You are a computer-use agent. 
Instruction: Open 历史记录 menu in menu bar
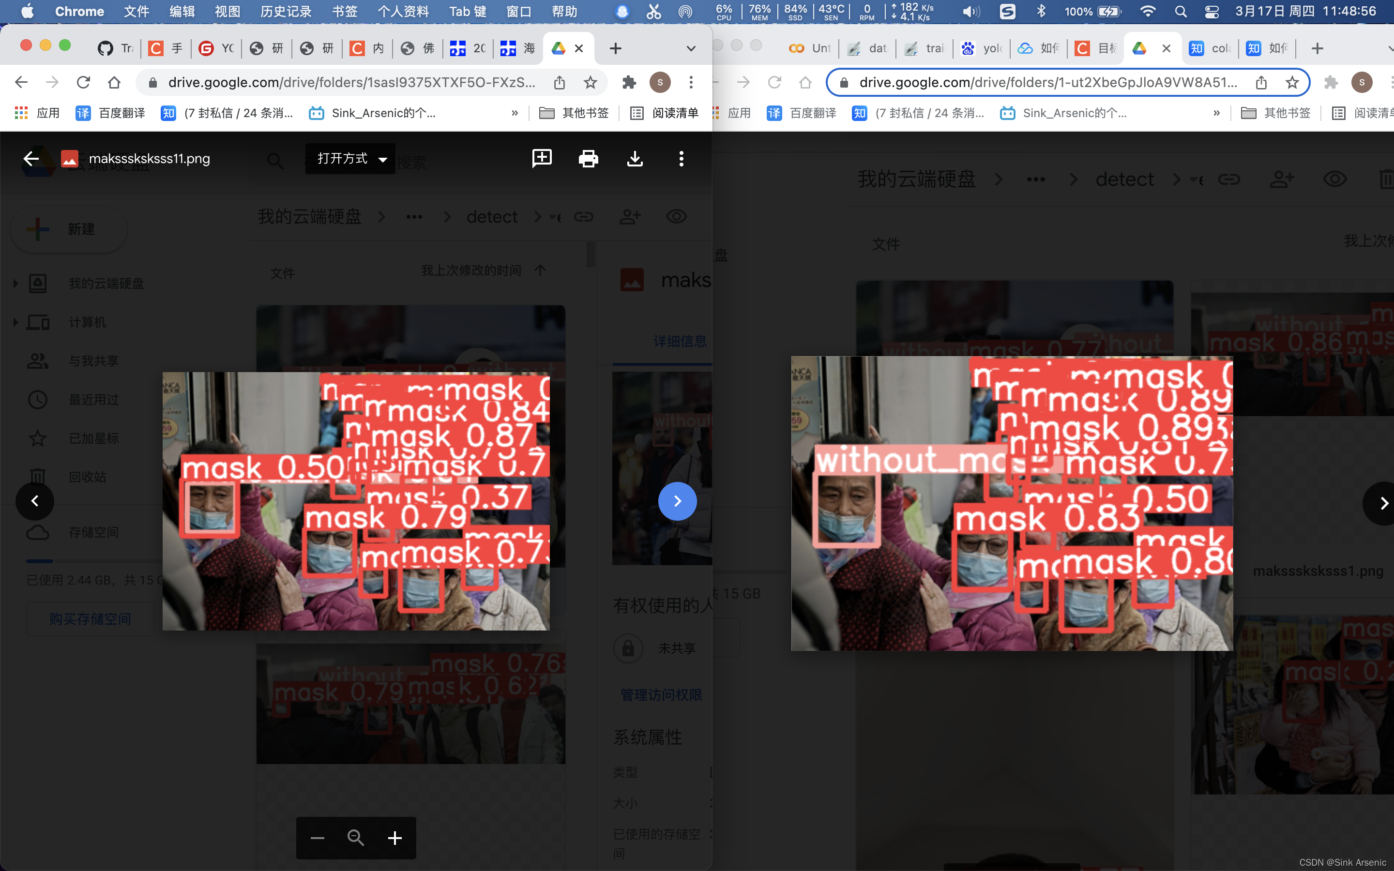(286, 12)
